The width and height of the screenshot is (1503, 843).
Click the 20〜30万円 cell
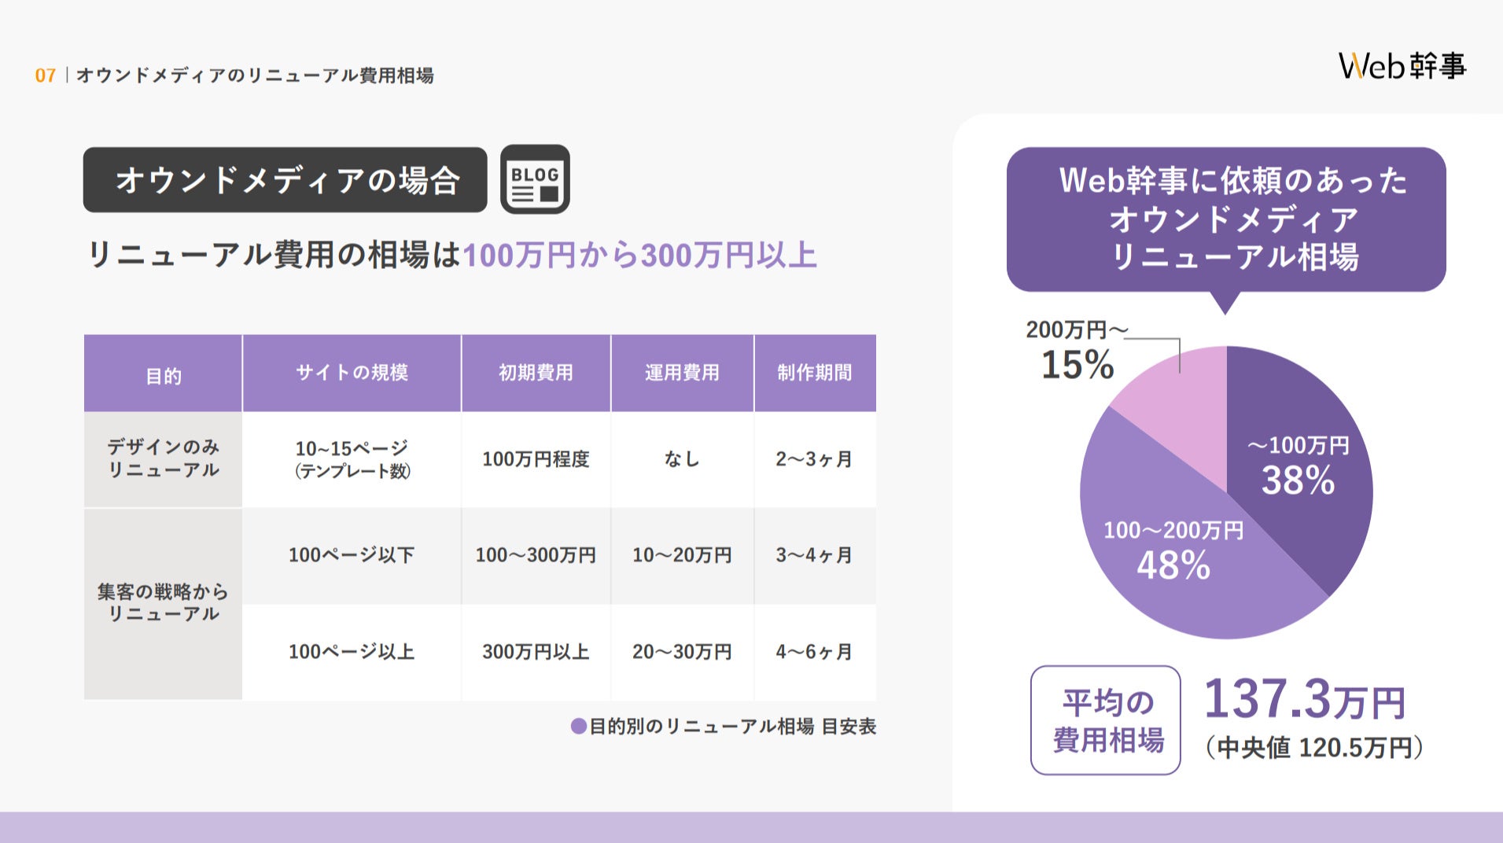point(682,652)
